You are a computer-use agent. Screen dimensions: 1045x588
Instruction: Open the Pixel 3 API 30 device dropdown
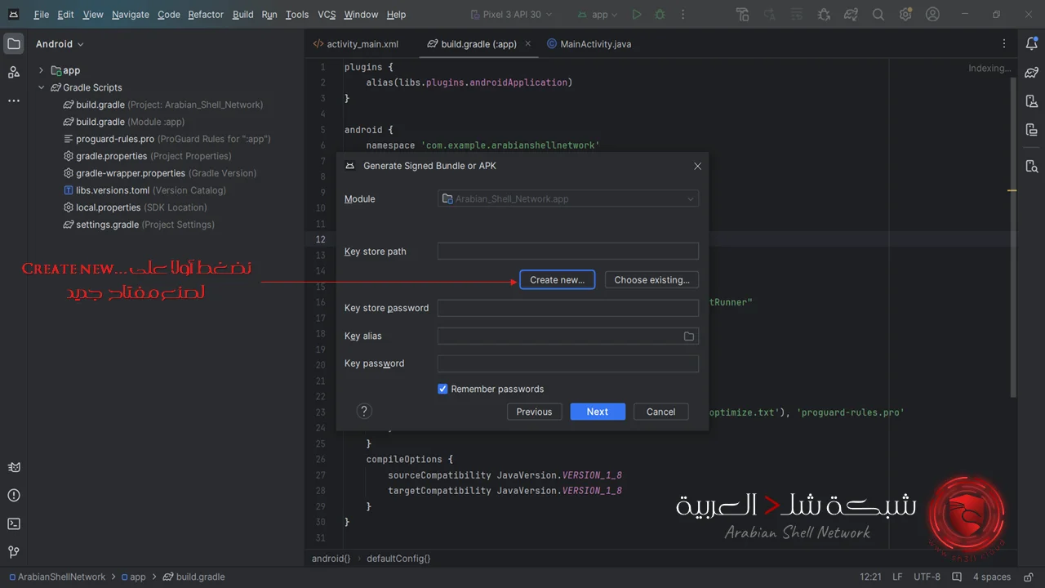click(x=512, y=15)
